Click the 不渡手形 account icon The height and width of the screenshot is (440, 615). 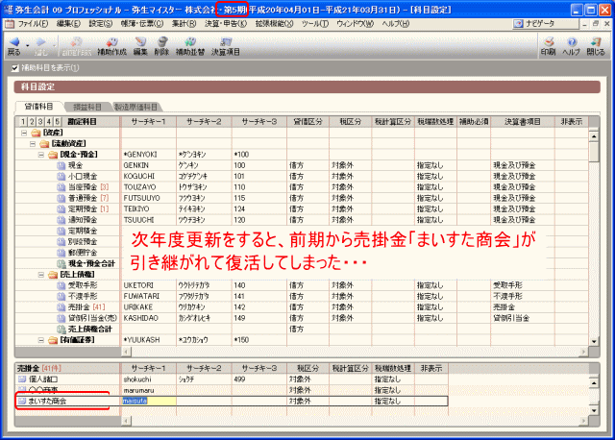click(x=61, y=297)
